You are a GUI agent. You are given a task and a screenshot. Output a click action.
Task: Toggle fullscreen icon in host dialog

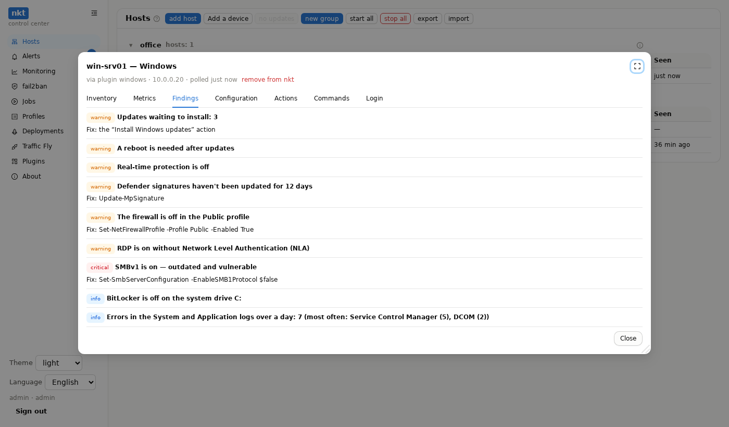click(637, 66)
